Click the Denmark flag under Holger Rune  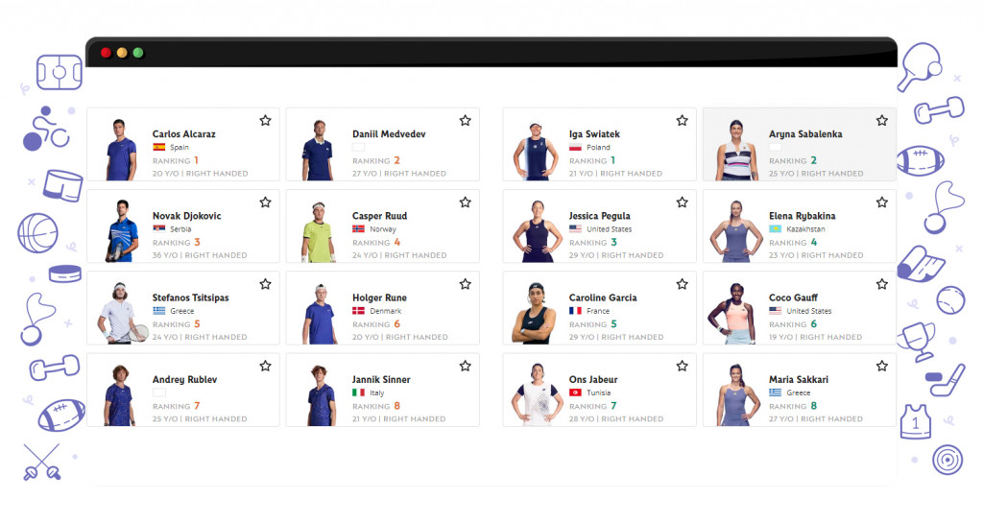pyautogui.click(x=358, y=311)
